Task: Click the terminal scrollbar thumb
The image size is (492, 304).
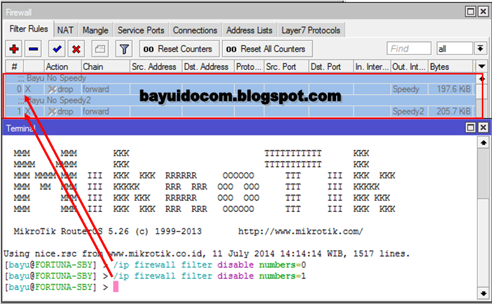Action: point(483,173)
